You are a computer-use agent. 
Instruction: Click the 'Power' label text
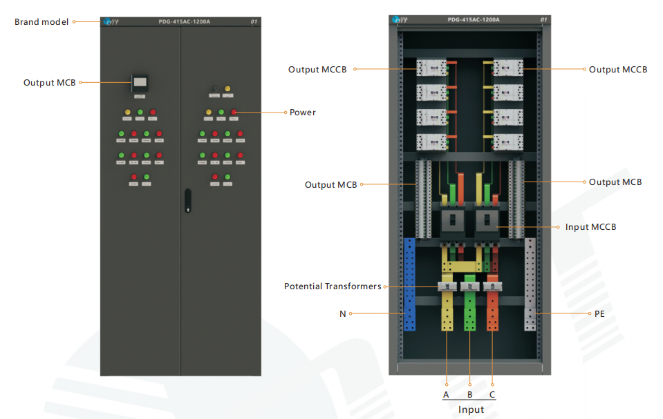[x=303, y=113]
